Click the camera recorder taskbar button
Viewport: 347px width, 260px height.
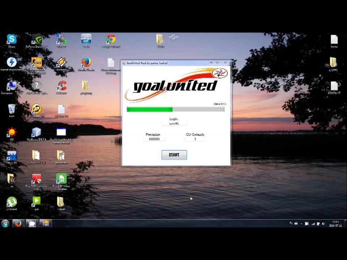tap(32, 224)
